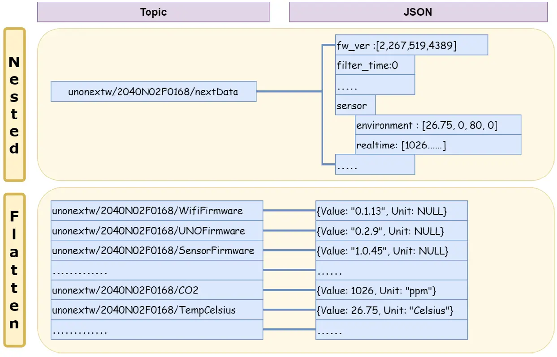This screenshot has height=357, width=557.
Task: Click the unonextw/2040N02F0168/nextData topic box
Action: click(153, 92)
